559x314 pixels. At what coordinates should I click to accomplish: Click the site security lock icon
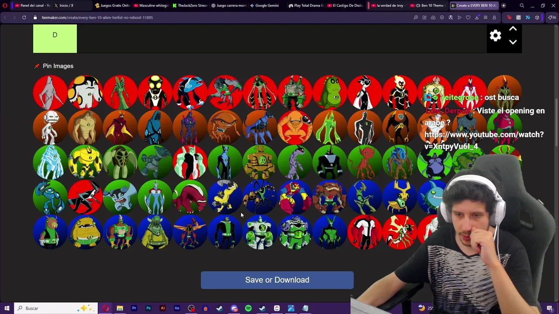click(35, 17)
